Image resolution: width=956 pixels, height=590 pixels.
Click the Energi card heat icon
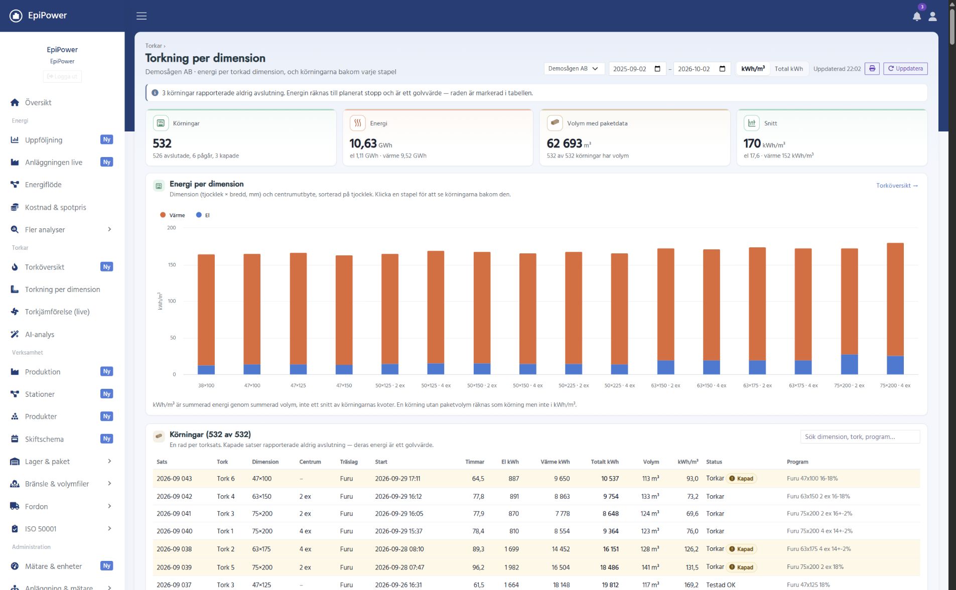pos(357,123)
